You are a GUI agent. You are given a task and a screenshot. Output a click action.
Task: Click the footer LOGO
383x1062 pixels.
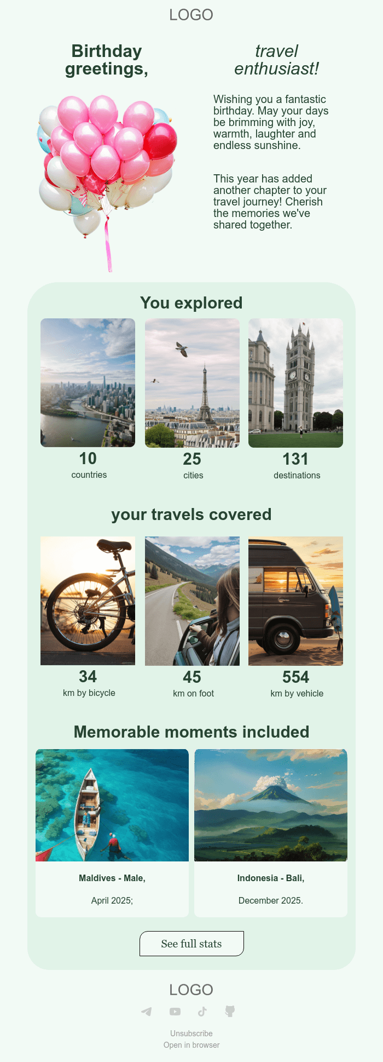pos(191,990)
